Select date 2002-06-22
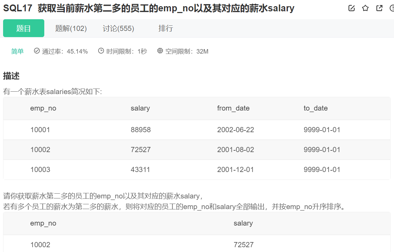Viewport: 394px width, 252px height. 235,130
